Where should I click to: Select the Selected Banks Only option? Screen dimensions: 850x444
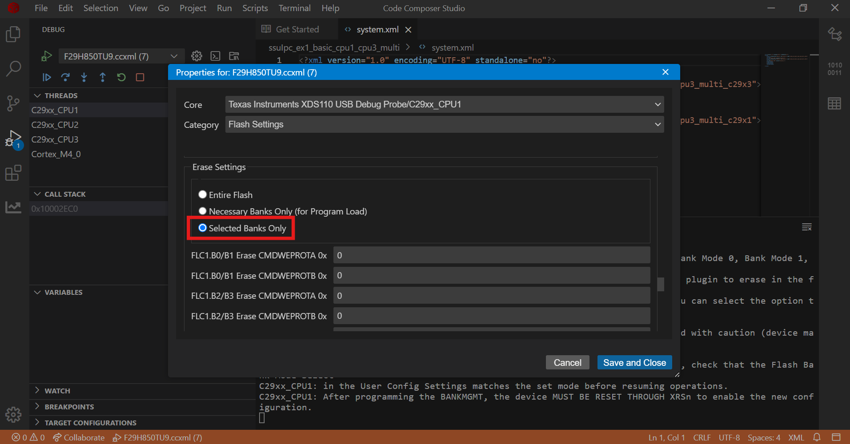[x=203, y=228]
